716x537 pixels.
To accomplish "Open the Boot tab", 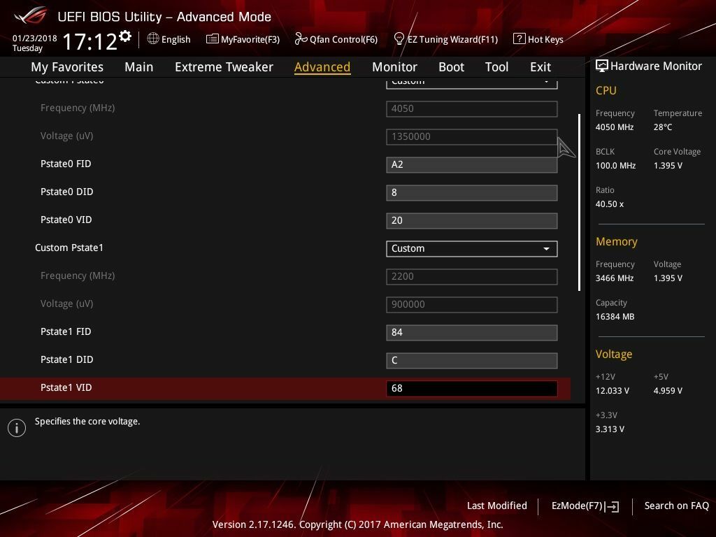I will (x=451, y=67).
